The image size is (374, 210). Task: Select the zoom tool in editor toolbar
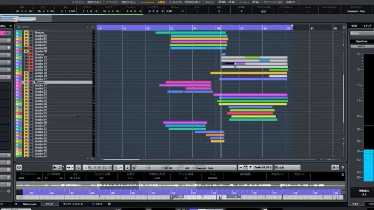coord(90,167)
